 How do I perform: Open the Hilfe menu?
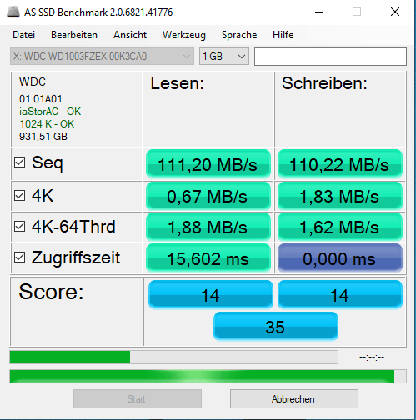(x=283, y=35)
